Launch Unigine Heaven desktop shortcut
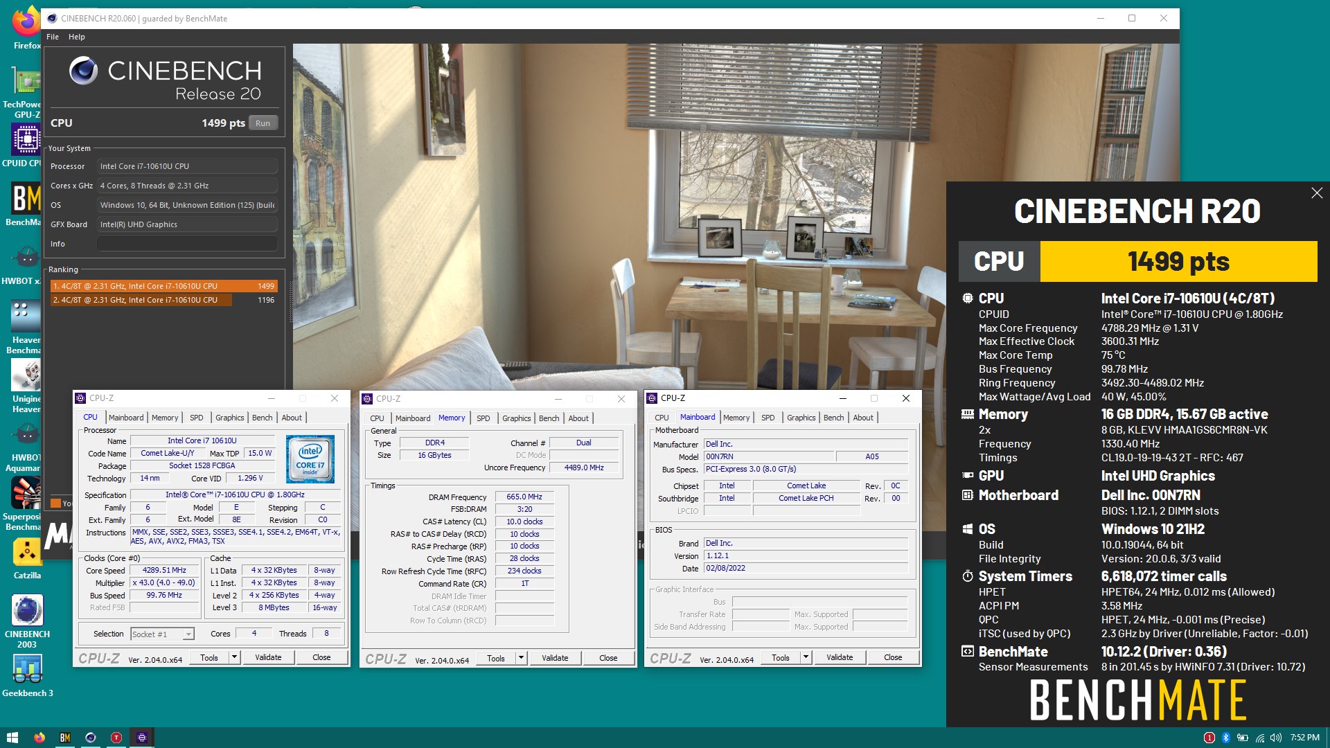Image resolution: width=1330 pixels, height=748 pixels. [x=26, y=386]
